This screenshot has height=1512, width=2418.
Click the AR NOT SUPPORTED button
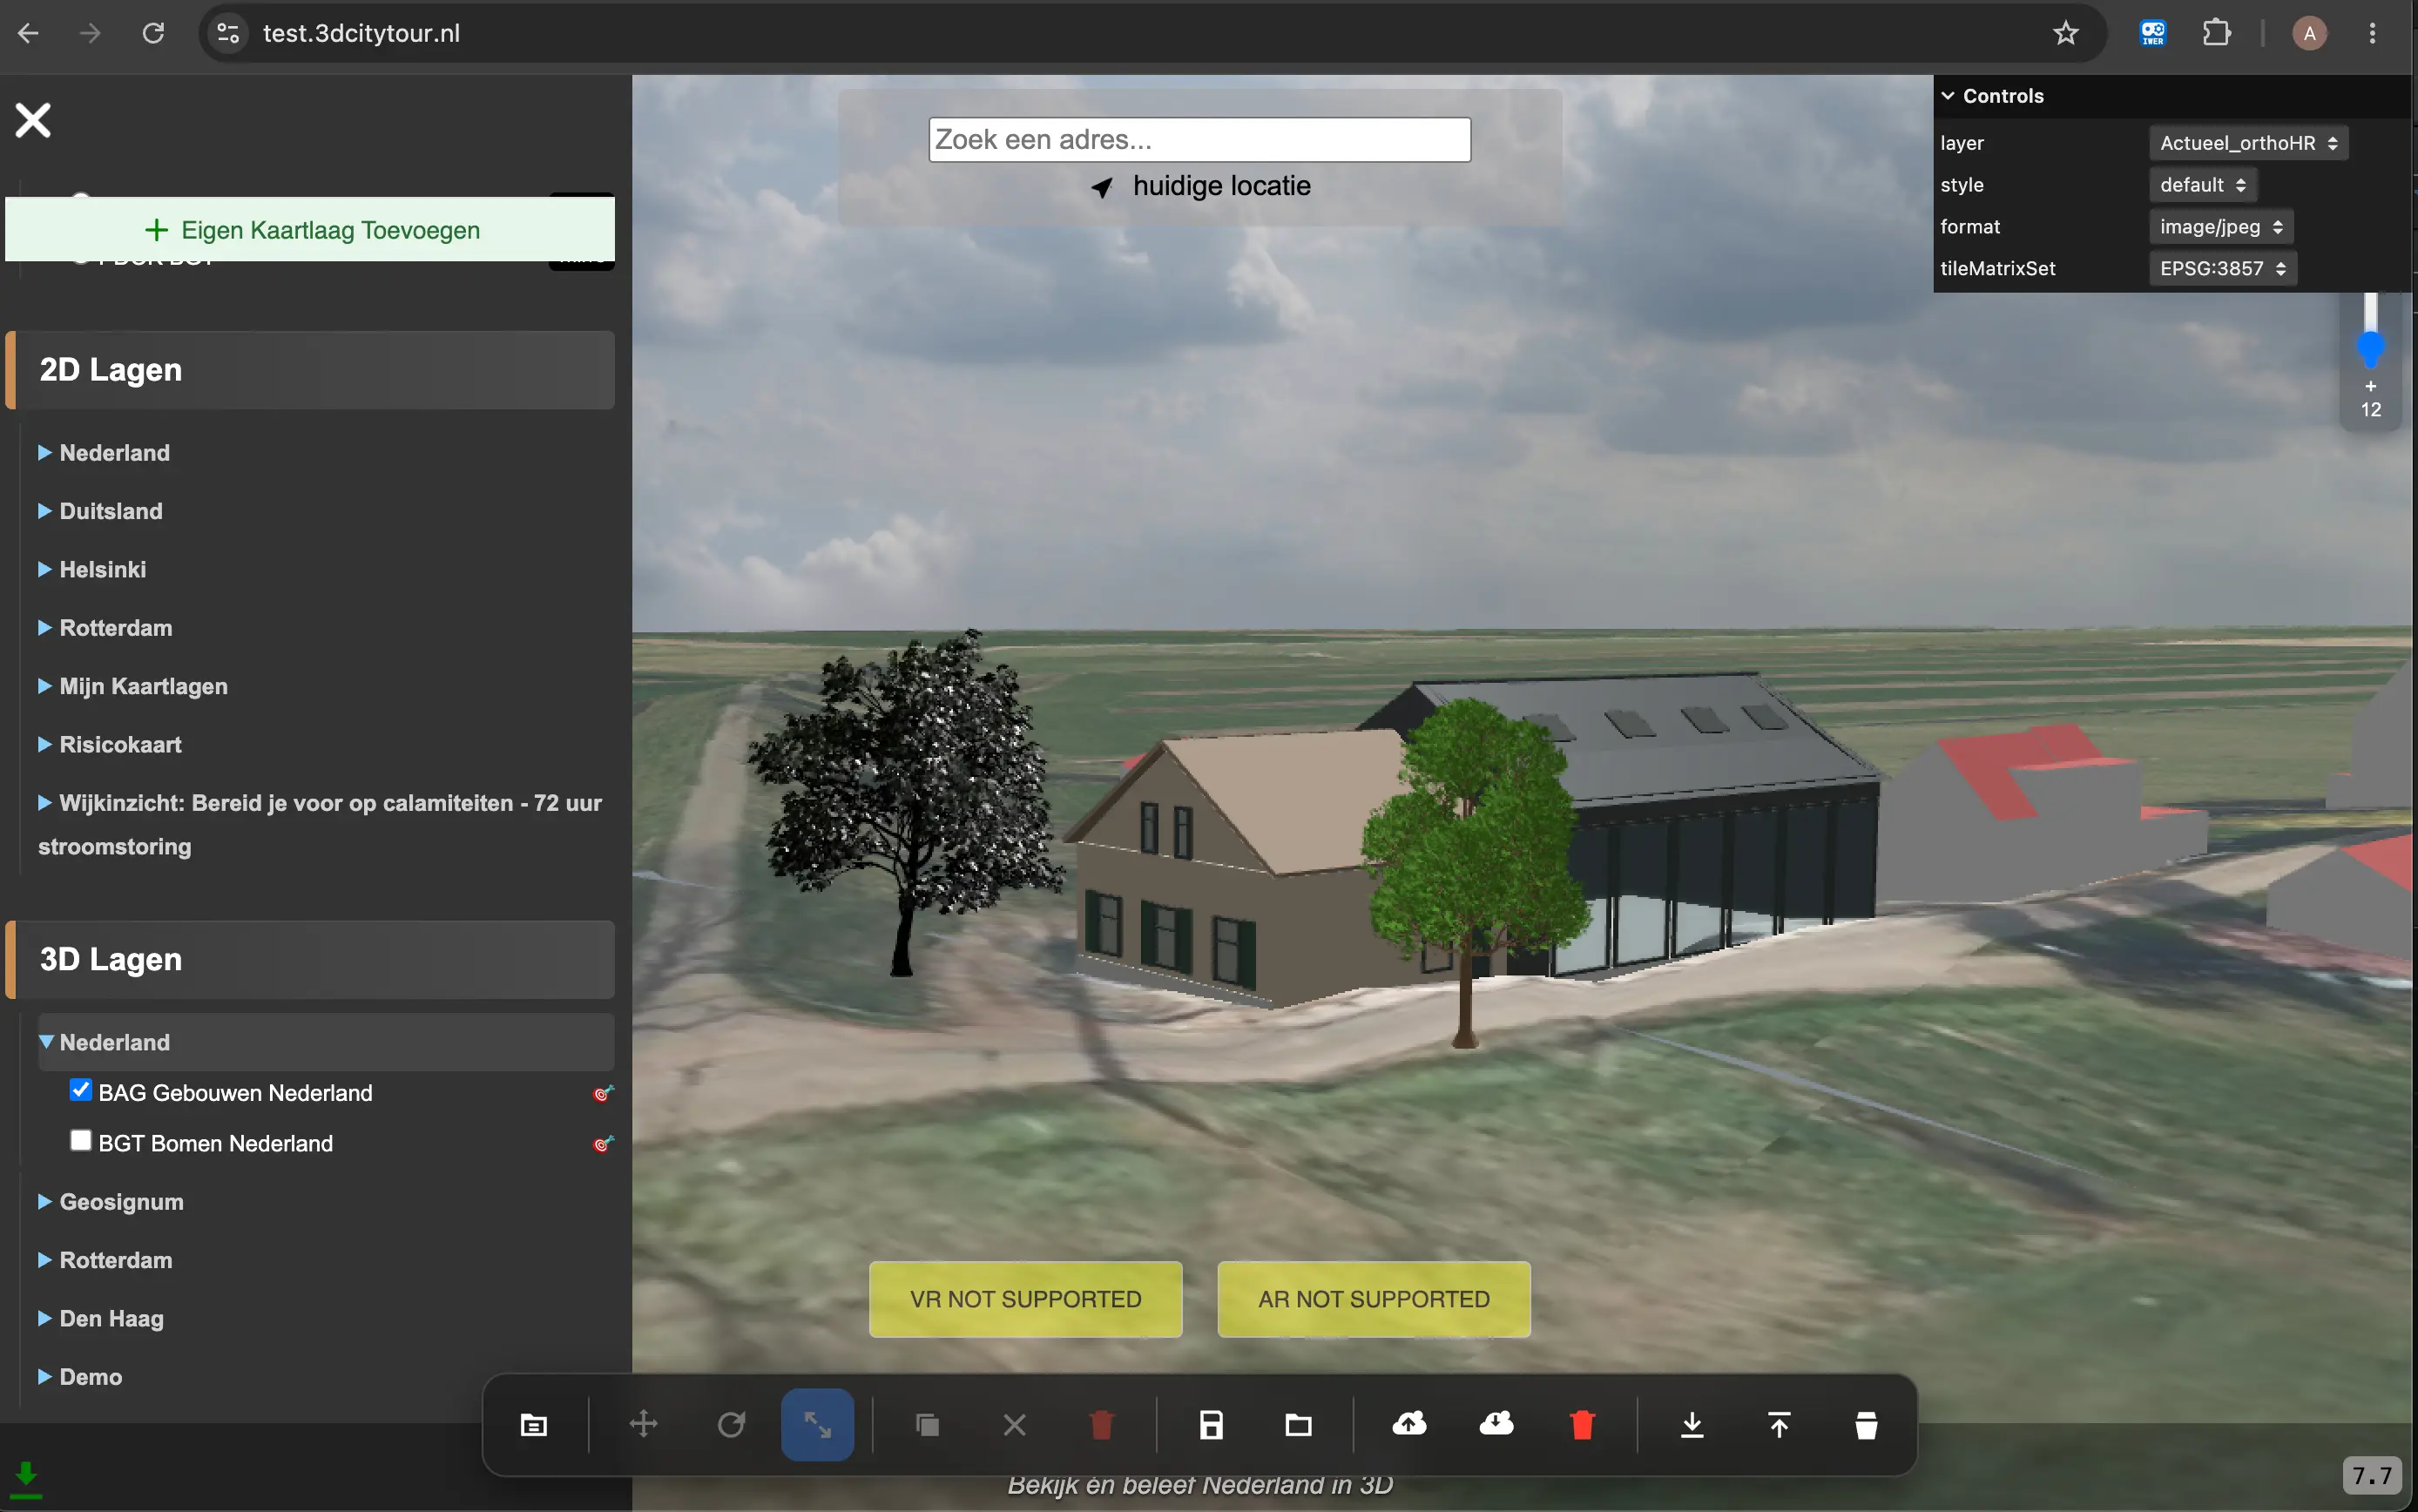pyautogui.click(x=1374, y=1299)
